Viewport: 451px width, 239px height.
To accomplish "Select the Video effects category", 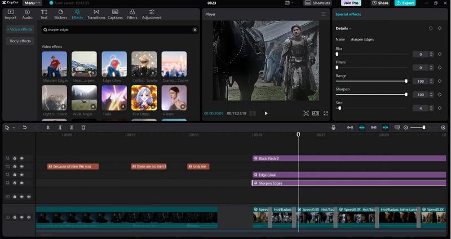I will [20, 29].
